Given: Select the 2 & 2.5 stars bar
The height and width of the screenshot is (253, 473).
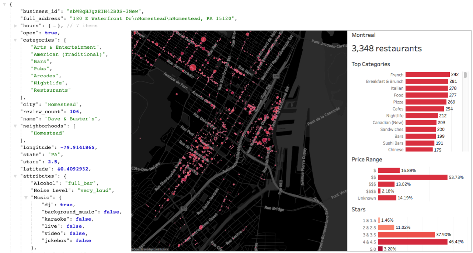Looking at the screenshot, I should click(386, 228).
